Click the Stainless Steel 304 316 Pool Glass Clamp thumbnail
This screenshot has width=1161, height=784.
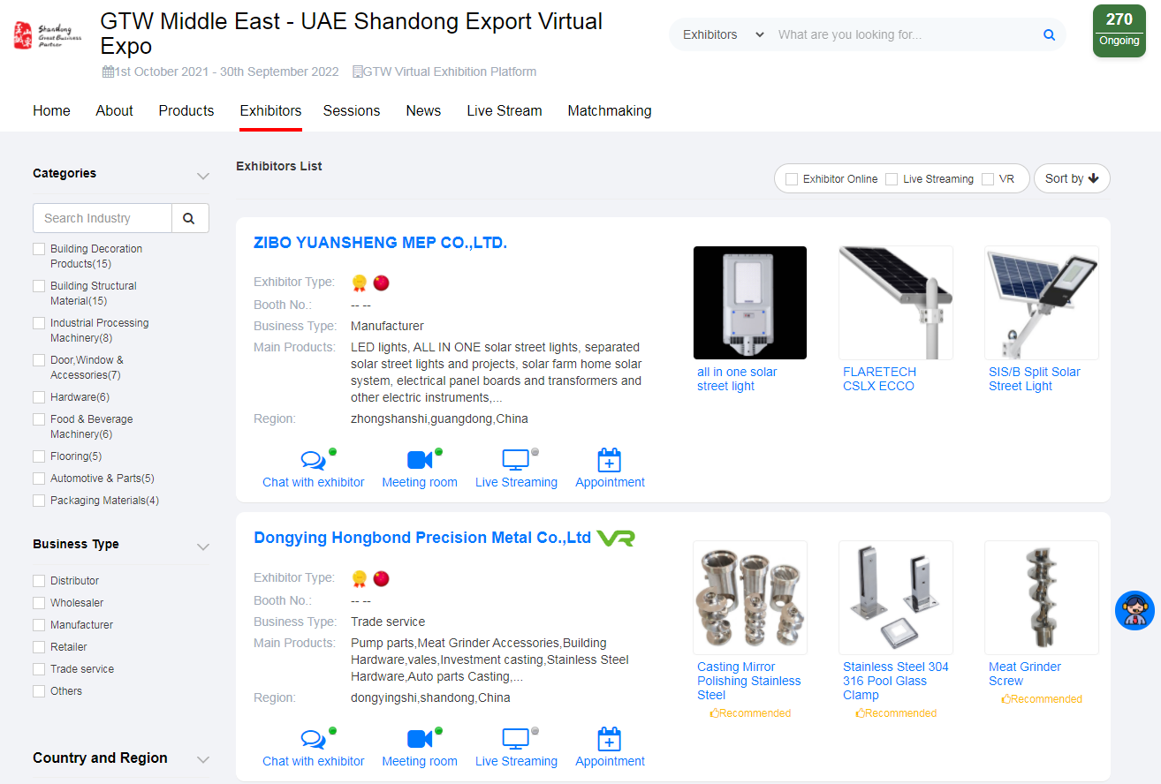click(896, 598)
